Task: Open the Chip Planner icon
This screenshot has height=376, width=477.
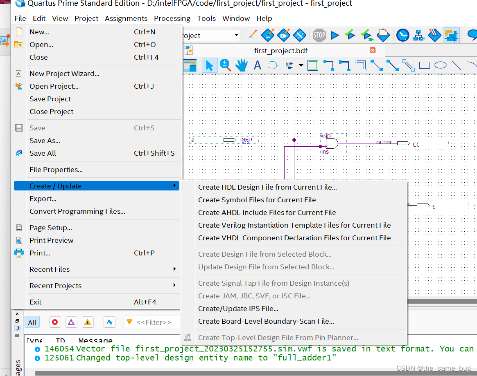Action: coord(300,35)
